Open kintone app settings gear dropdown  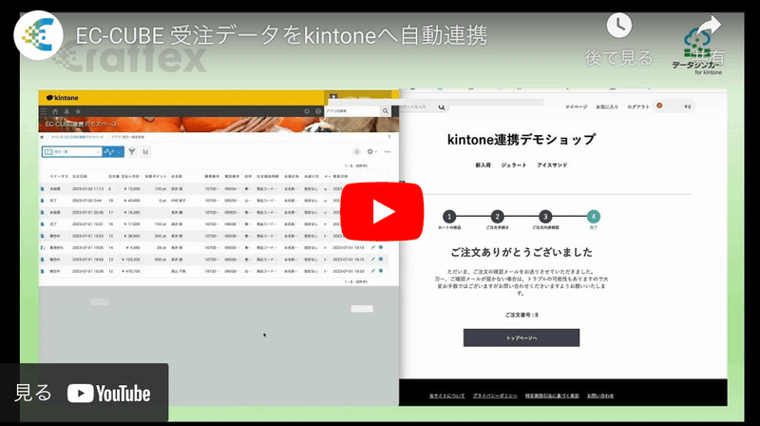coord(371,152)
